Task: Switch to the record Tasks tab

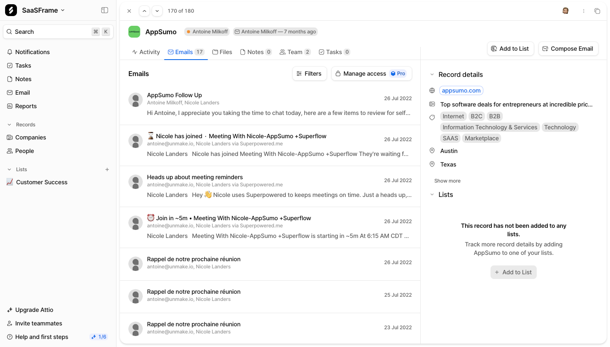Action: [334, 52]
